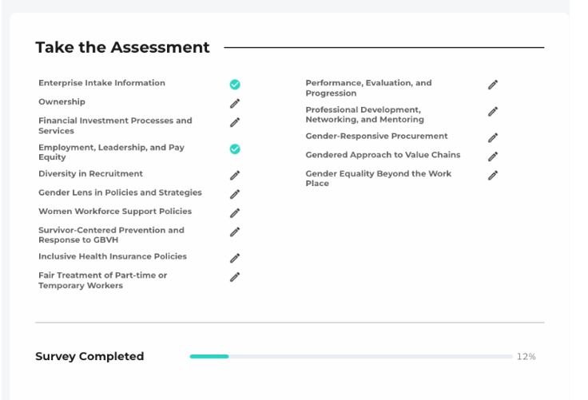Click completed checkmark for Enterprise Intake Information
588x400 pixels.
[235, 85]
